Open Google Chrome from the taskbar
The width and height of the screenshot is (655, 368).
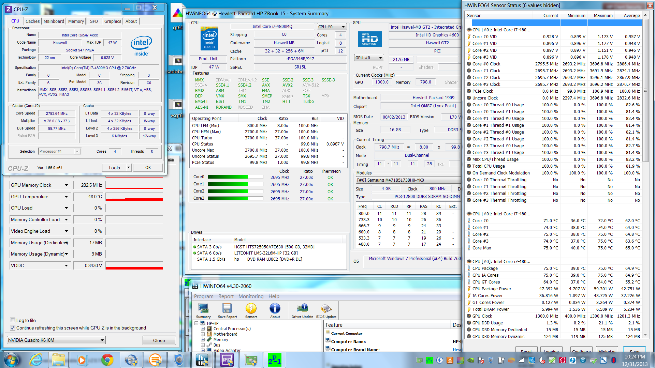(x=107, y=360)
